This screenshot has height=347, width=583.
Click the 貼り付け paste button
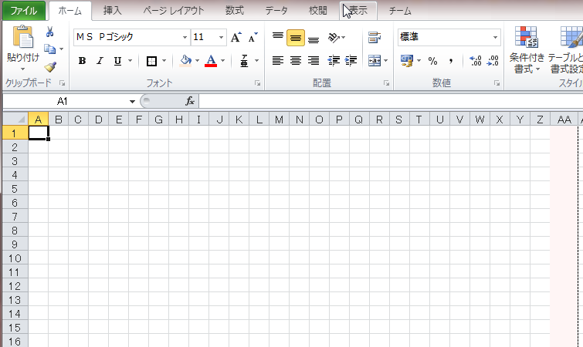21,46
